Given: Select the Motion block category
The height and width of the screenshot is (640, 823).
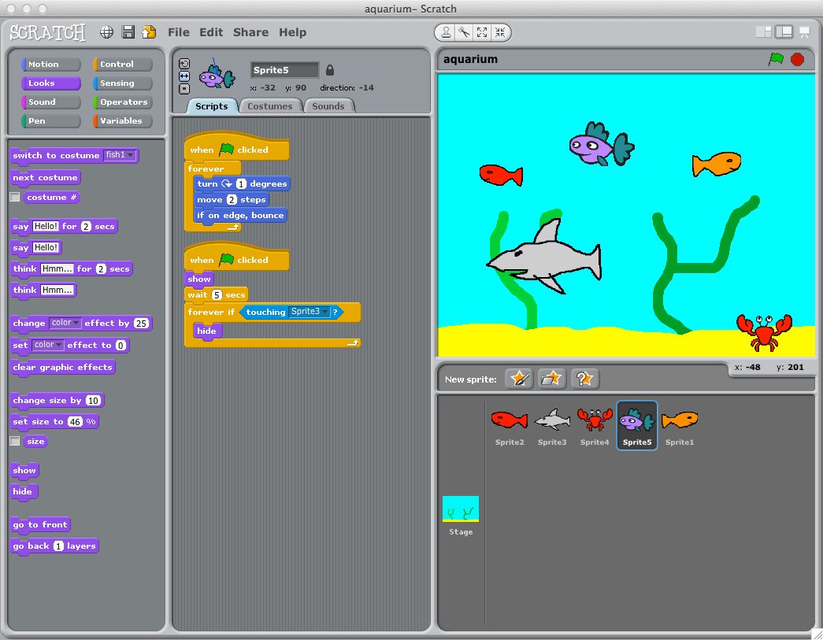Looking at the screenshot, I should 50,64.
